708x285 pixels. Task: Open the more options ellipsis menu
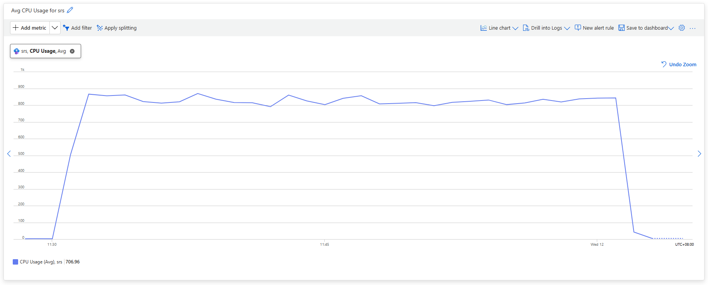point(693,28)
